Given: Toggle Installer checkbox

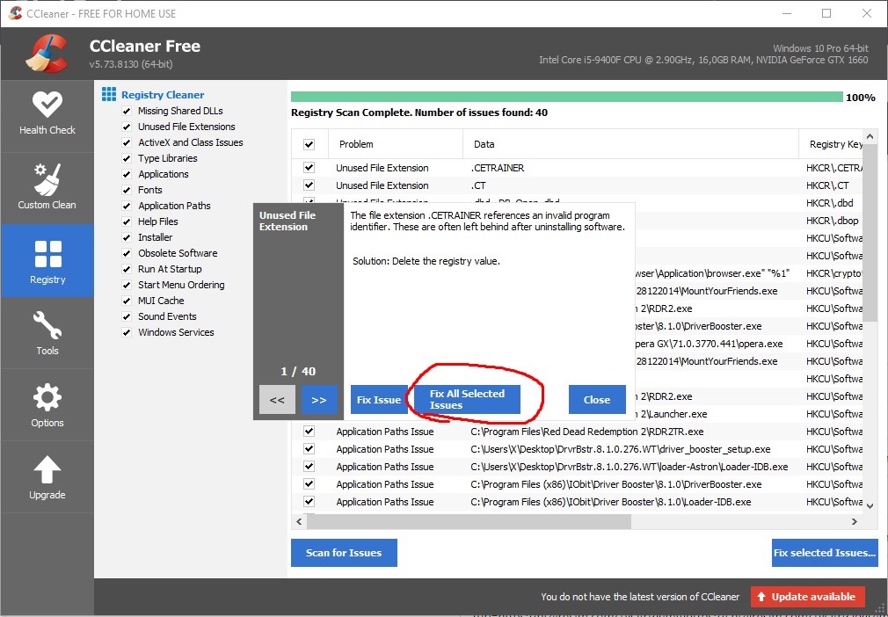Looking at the screenshot, I should 127,237.
